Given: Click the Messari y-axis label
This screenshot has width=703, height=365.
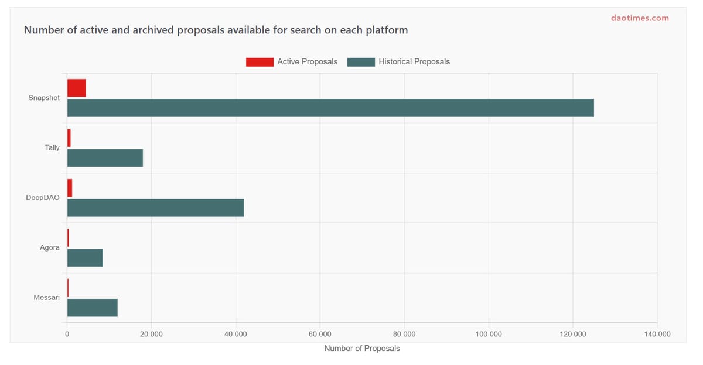Looking at the screenshot, I should (47, 298).
